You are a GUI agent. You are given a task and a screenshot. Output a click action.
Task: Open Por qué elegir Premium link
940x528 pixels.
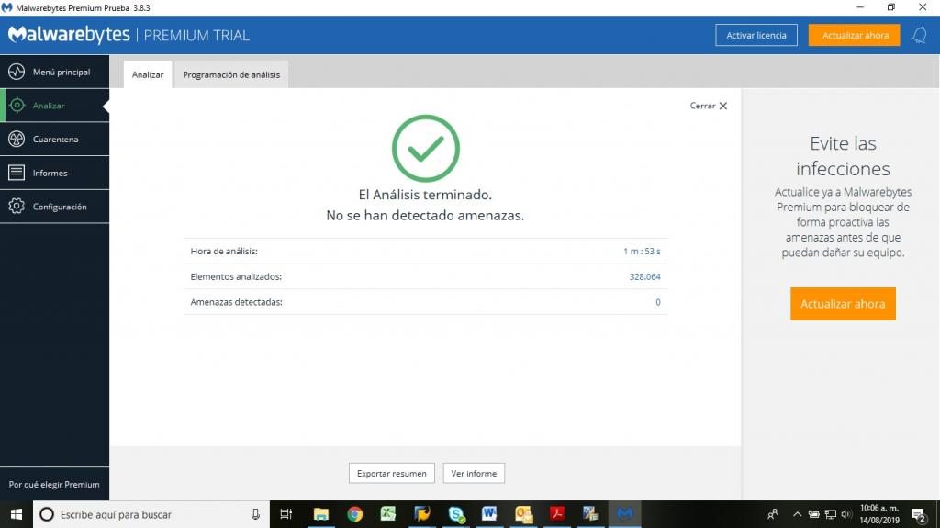pos(54,484)
